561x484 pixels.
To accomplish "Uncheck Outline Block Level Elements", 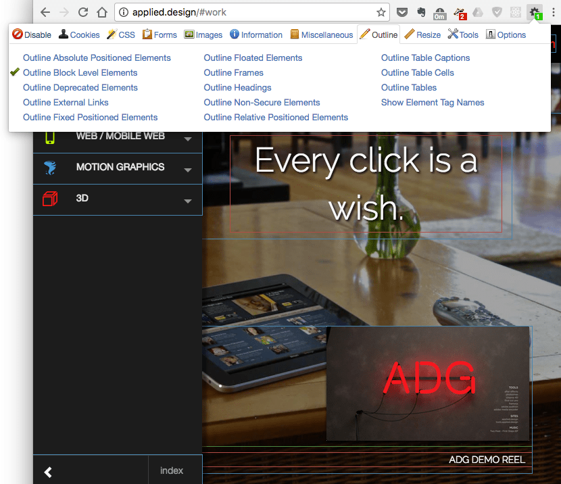I will click(x=80, y=73).
